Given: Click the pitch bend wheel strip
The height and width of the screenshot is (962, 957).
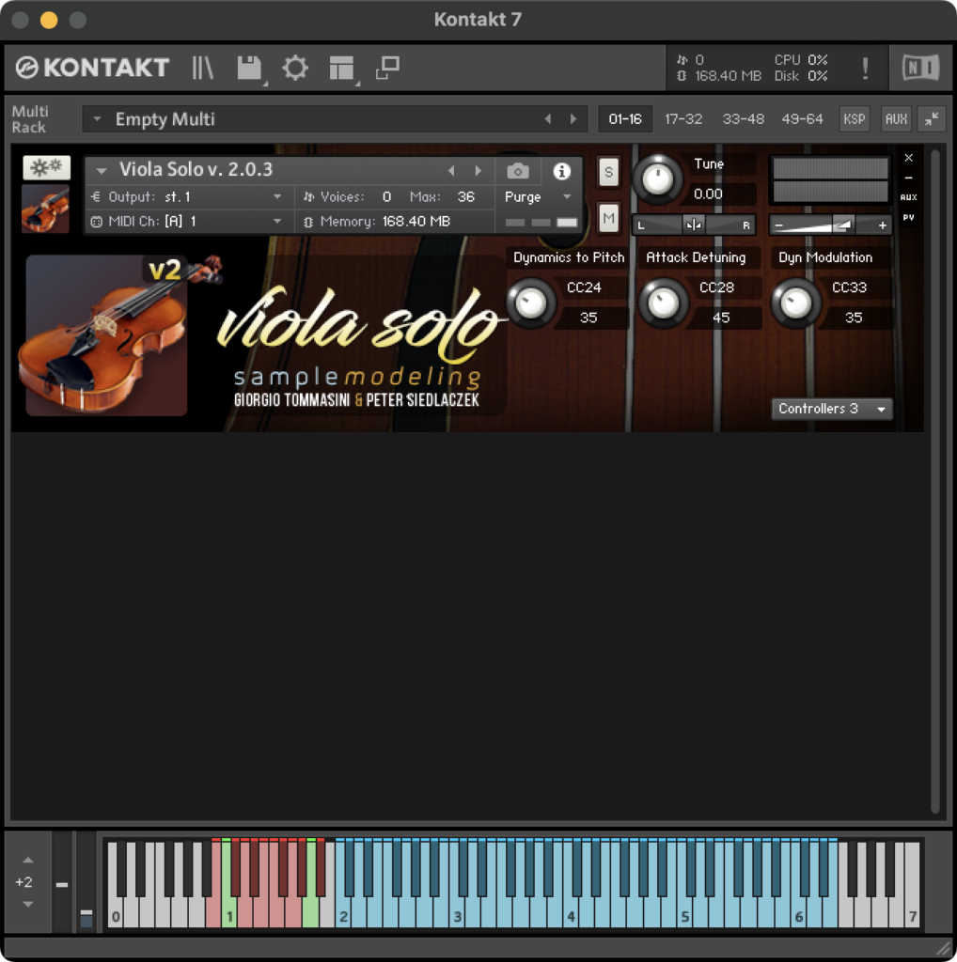Looking at the screenshot, I should pos(62,884).
